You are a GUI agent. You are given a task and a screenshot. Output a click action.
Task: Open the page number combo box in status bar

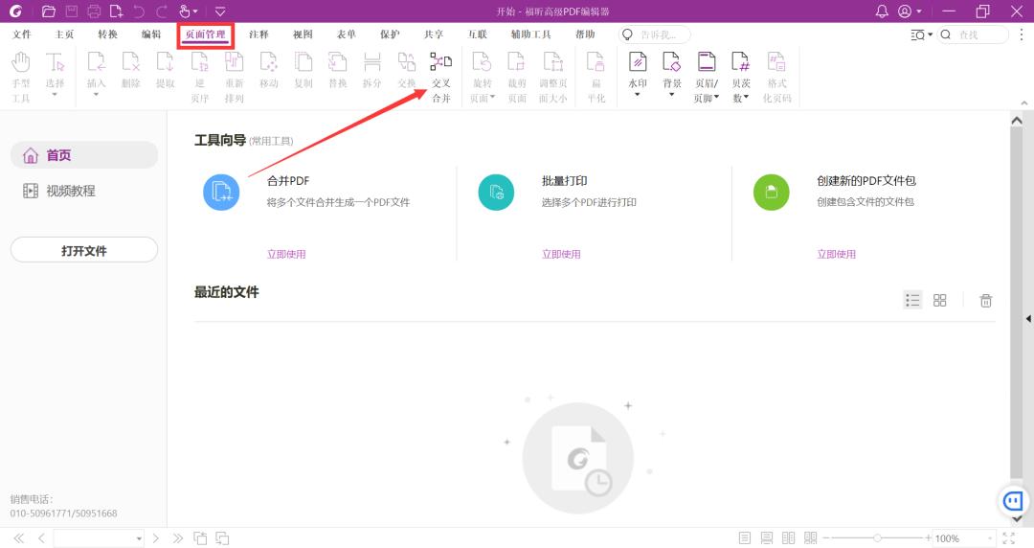point(99,538)
